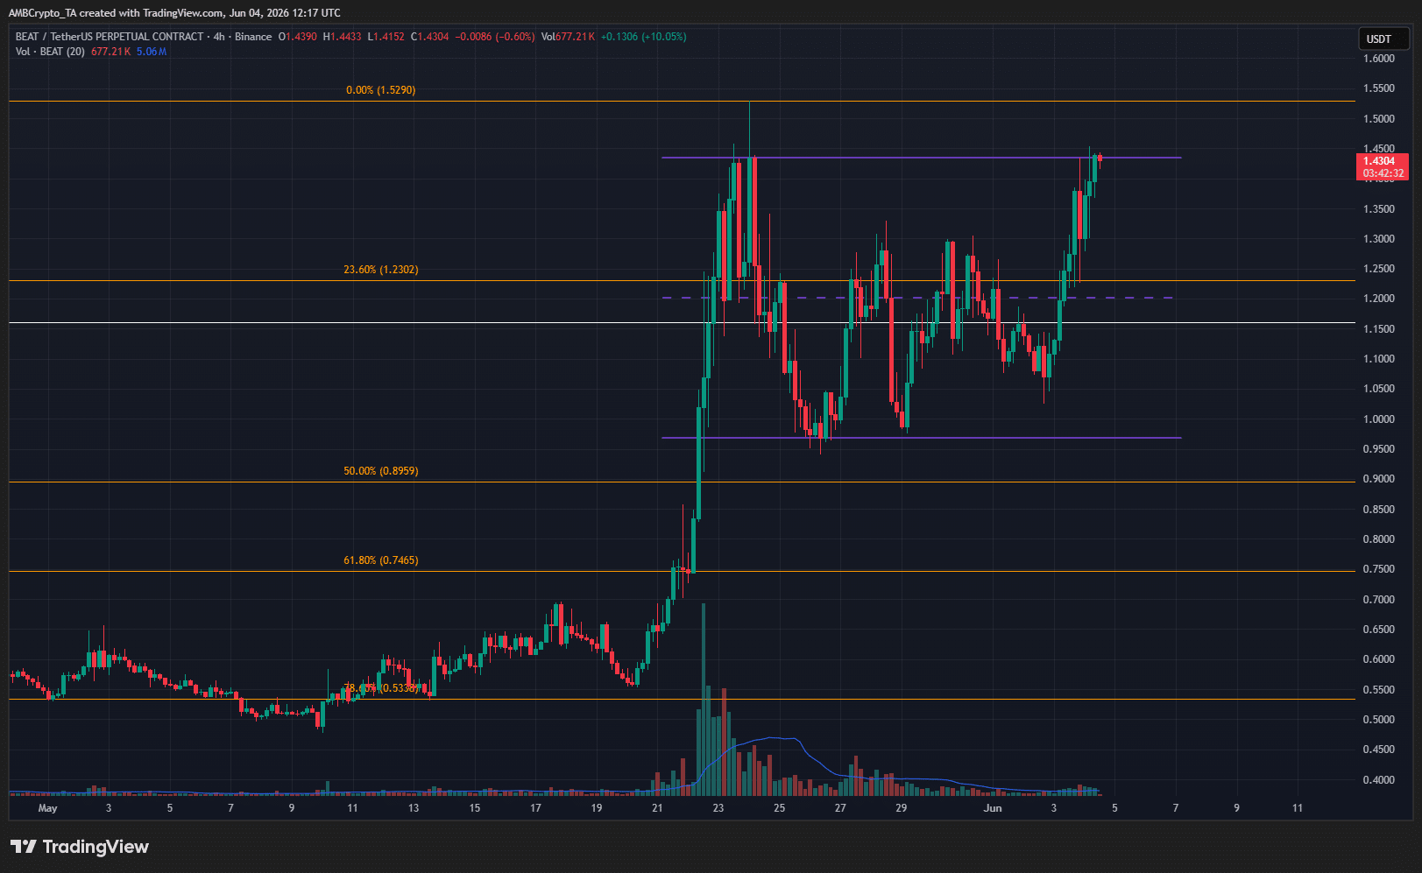The width and height of the screenshot is (1422, 873).
Task: Click the 0.9500 price axis label
Action: (1379, 449)
